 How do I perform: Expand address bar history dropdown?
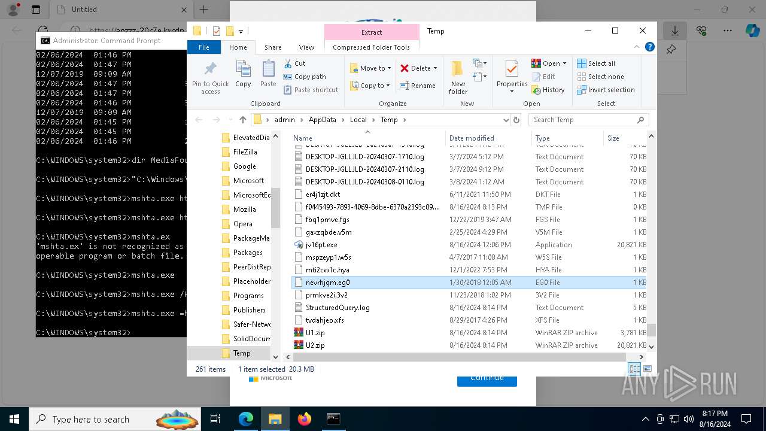pyautogui.click(x=506, y=120)
